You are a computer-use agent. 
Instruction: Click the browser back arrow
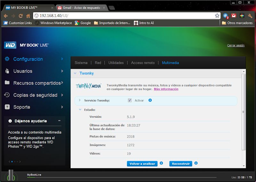[x=5, y=16]
